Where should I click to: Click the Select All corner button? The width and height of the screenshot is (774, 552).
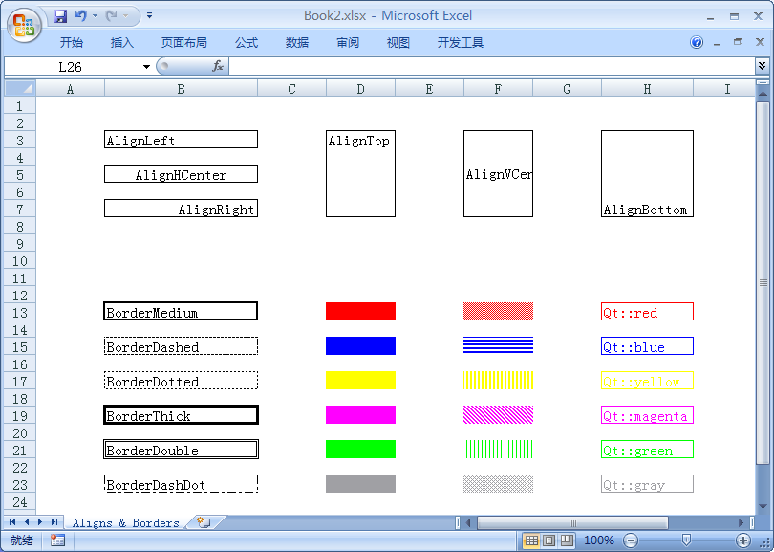coord(20,89)
